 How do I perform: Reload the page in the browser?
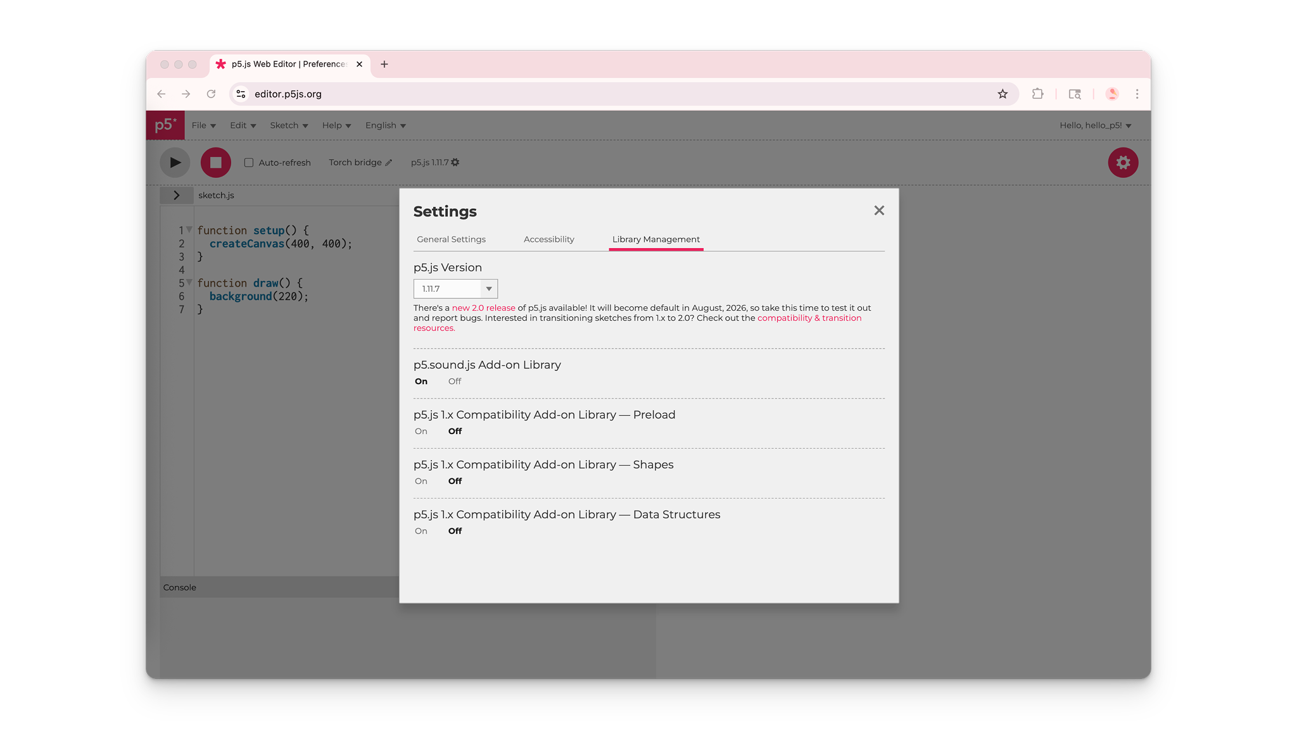211,94
